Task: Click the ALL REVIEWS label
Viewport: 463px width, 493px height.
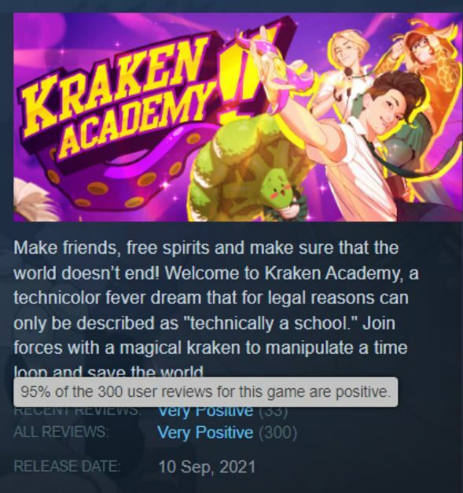Action: click(61, 432)
